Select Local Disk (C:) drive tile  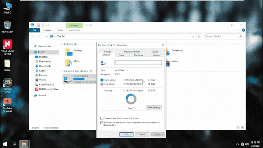(x=79, y=79)
